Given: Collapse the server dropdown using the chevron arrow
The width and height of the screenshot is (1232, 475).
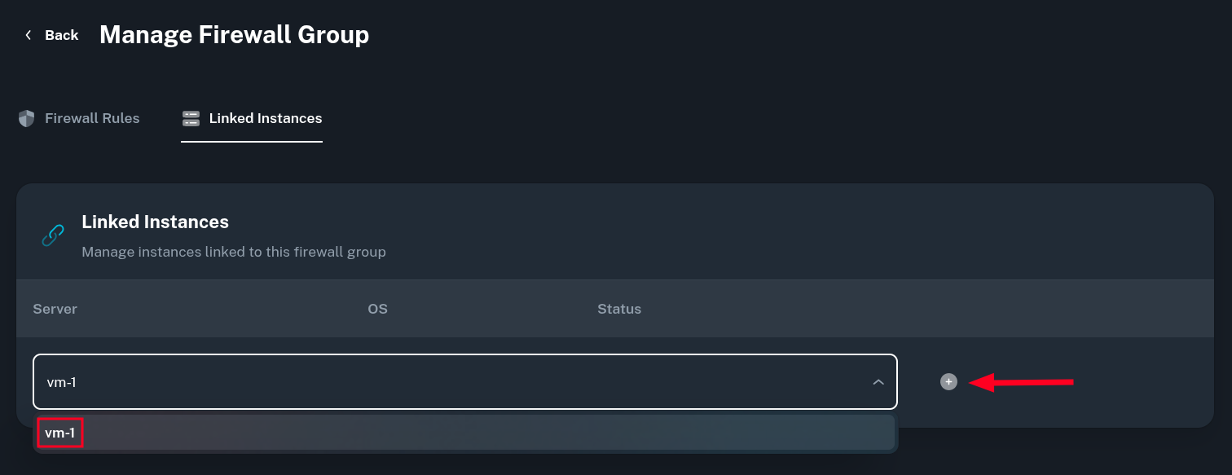Looking at the screenshot, I should click(x=878, y=381).
